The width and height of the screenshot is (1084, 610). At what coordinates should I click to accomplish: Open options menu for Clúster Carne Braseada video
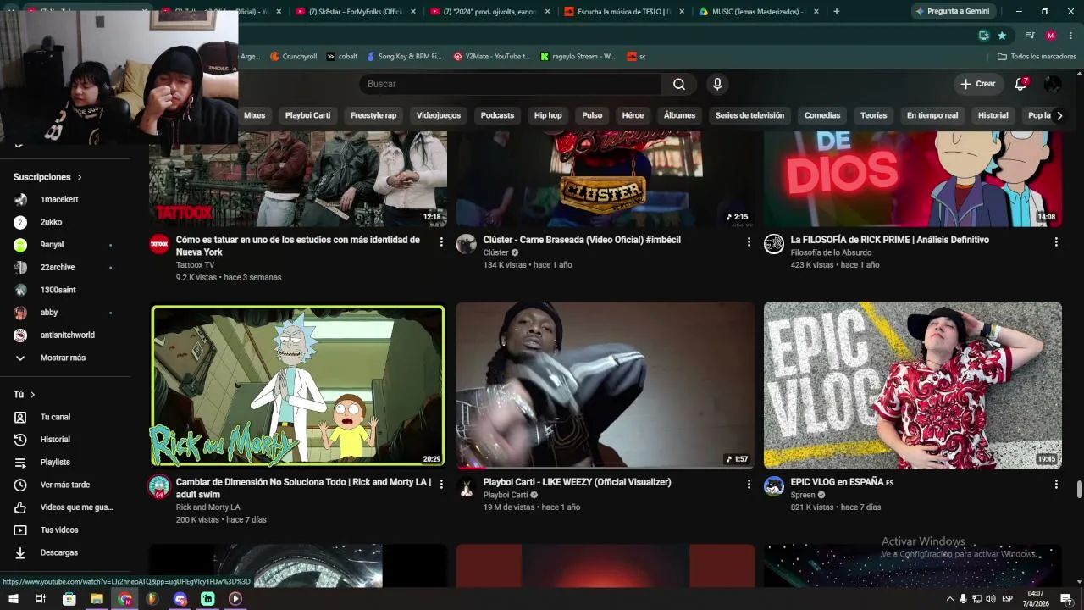pos(749,241)
